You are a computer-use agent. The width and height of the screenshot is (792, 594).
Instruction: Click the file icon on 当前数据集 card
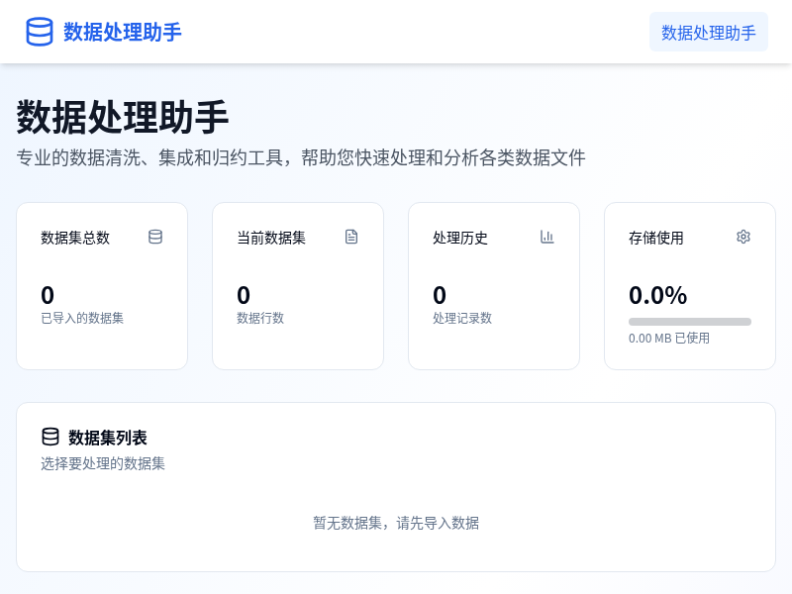click(351, 237)
